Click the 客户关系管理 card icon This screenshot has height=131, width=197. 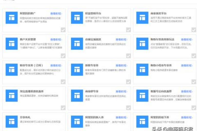pos(12,44)
